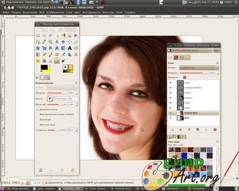This screenshot has width=239, height=191.
Task: Select the Move tool
Action: [63, 42]
